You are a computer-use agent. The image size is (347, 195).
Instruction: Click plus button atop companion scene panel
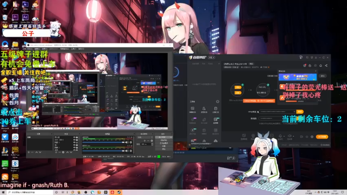pyautogui.click(x=219, y=64)
